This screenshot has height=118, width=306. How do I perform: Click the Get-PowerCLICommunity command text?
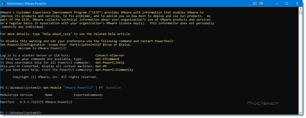tap(114, 70)
